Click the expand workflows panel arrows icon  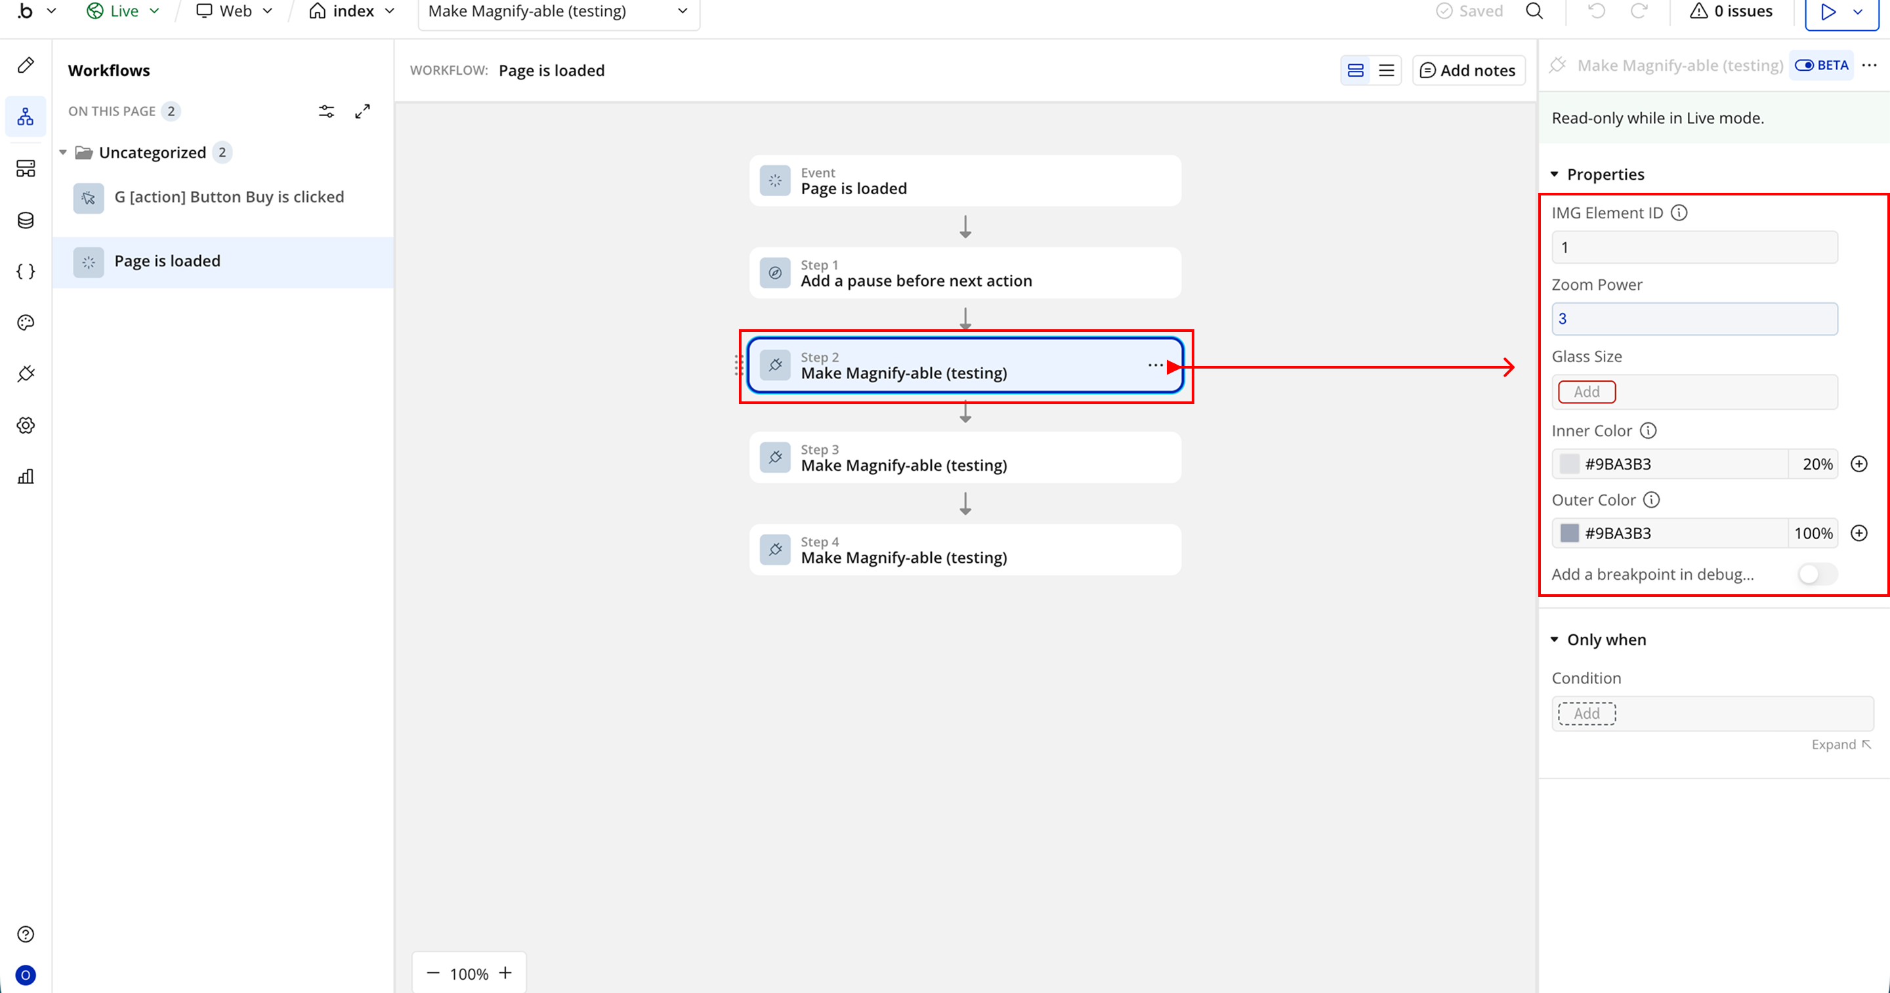coord(362,111)
